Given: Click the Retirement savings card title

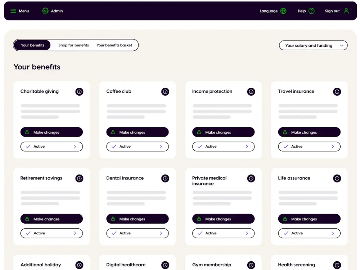Looking at the screenshot, I should (x=41, y=178).
